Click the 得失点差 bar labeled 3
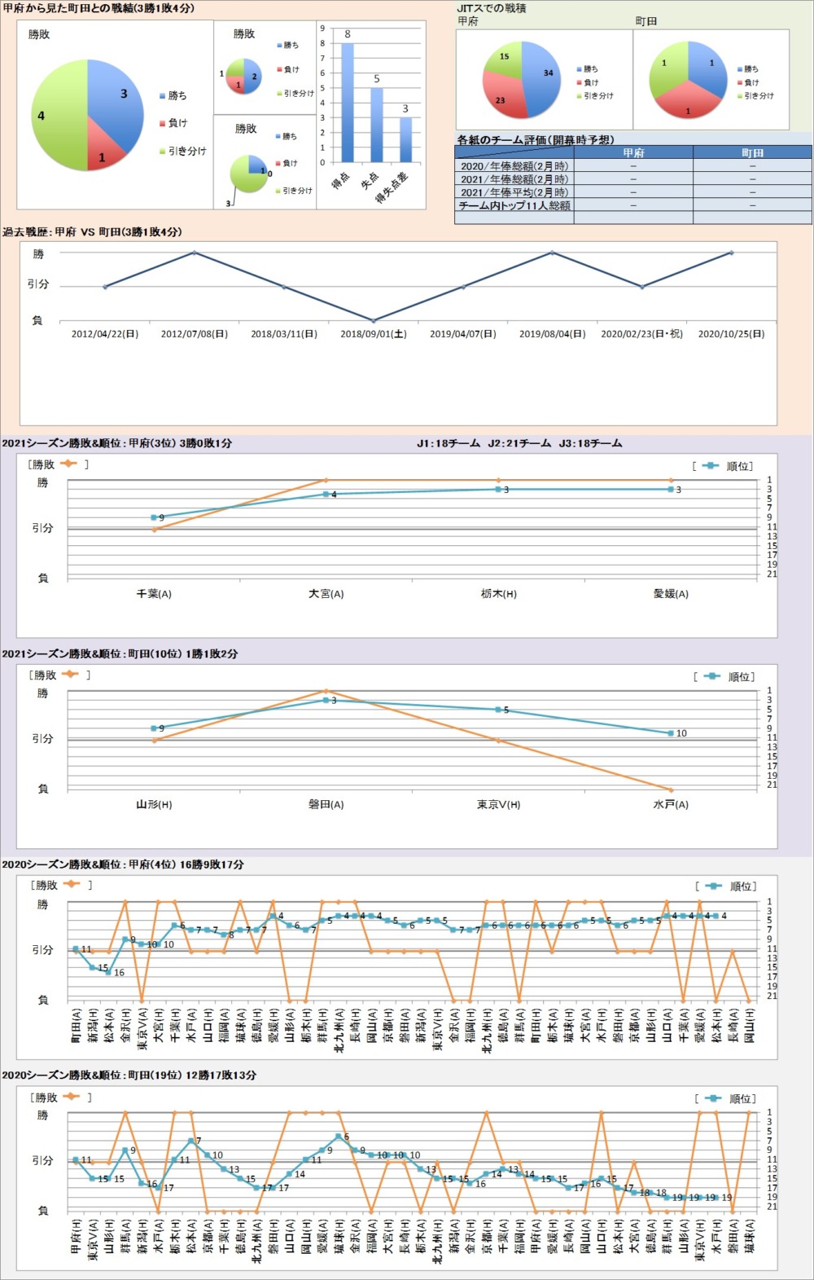The image size is (814, 1280). [x=405, y=139]
